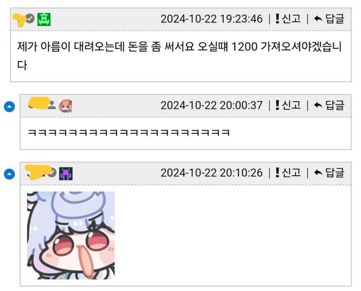Image resolution: width=361 pixels, height=291 pixels.
Task: Click the timestamp 2024-10-22 20:10:26
Action: click(212, 173)
